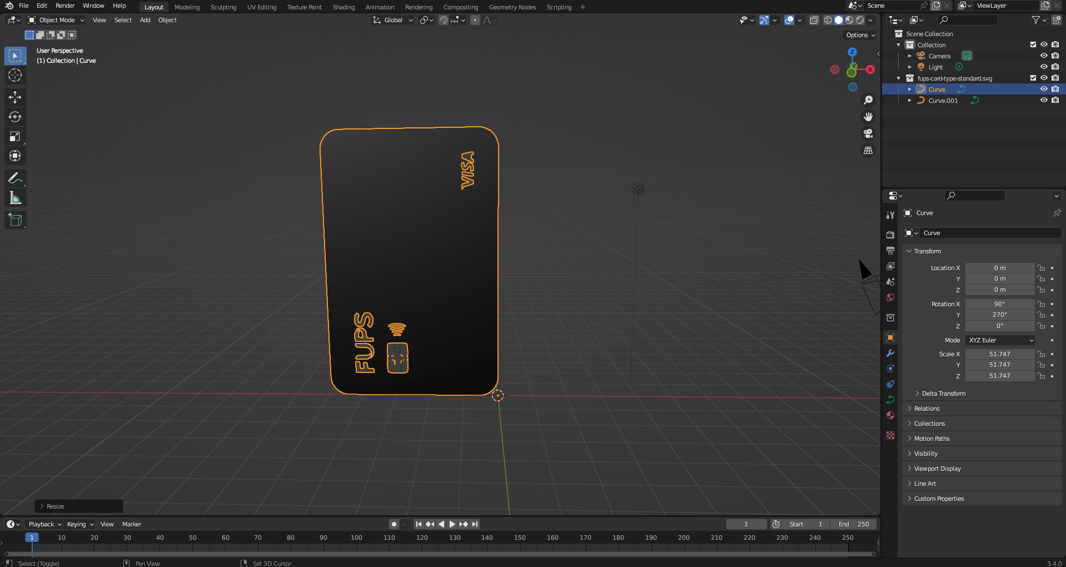Switch to wireframe viewport shading
Screen dimensions: 1066x567
(828, 20)
